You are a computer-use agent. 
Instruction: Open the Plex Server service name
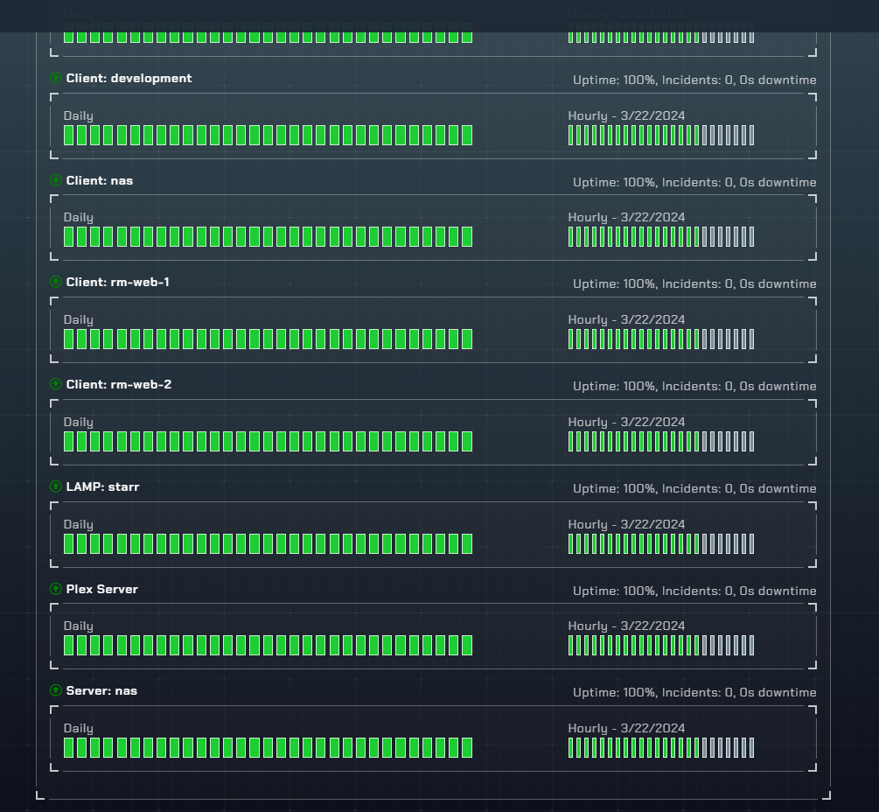(101, 589)
